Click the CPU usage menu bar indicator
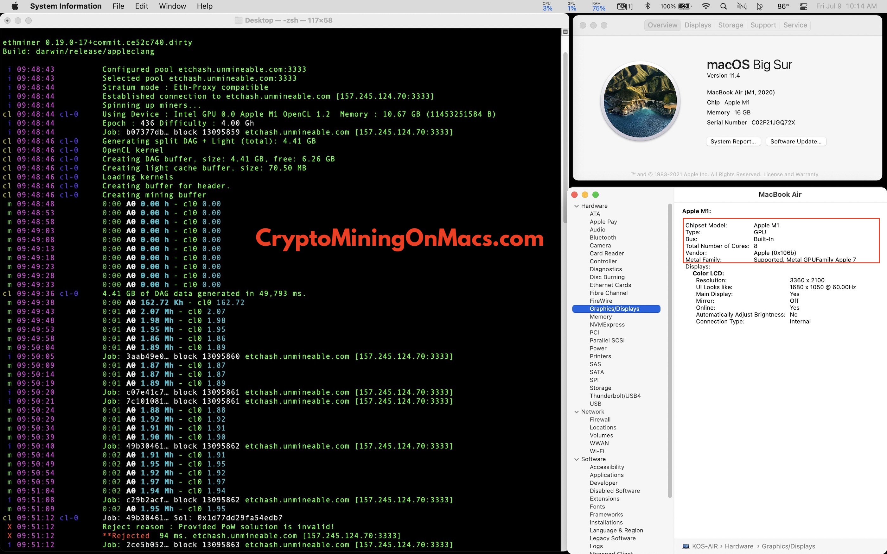Screen dimensions: 887x554 coord(547,6)
